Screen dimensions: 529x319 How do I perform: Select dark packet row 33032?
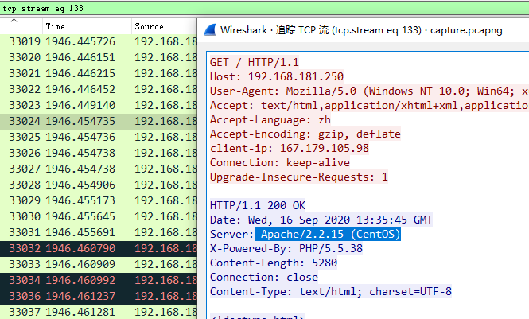[99, 248]
